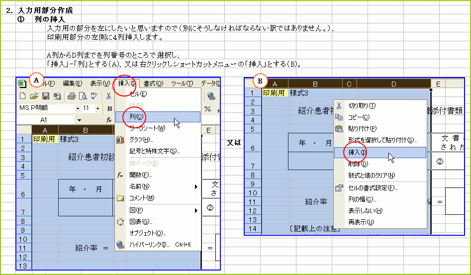
Task: Click the 様式3 cell in screenshot B
Action: [315, 93]
